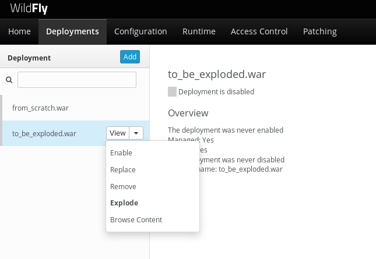Select the to_be_exploded.war list item

tap(44, 133)
